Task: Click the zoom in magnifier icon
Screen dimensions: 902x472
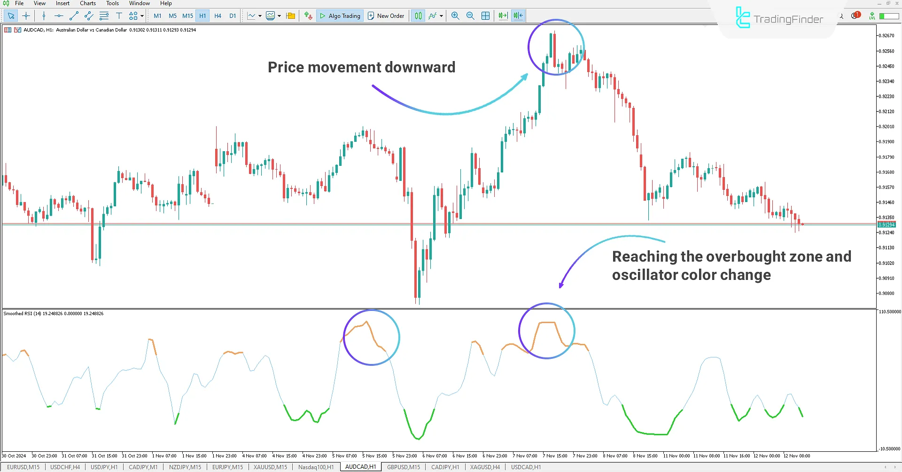Action: (455, 15)
